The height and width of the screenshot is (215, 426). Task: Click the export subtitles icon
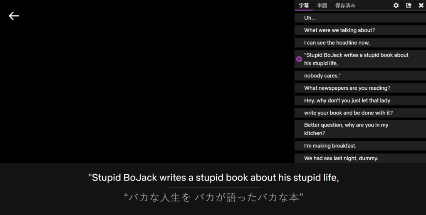coord(409,5)
